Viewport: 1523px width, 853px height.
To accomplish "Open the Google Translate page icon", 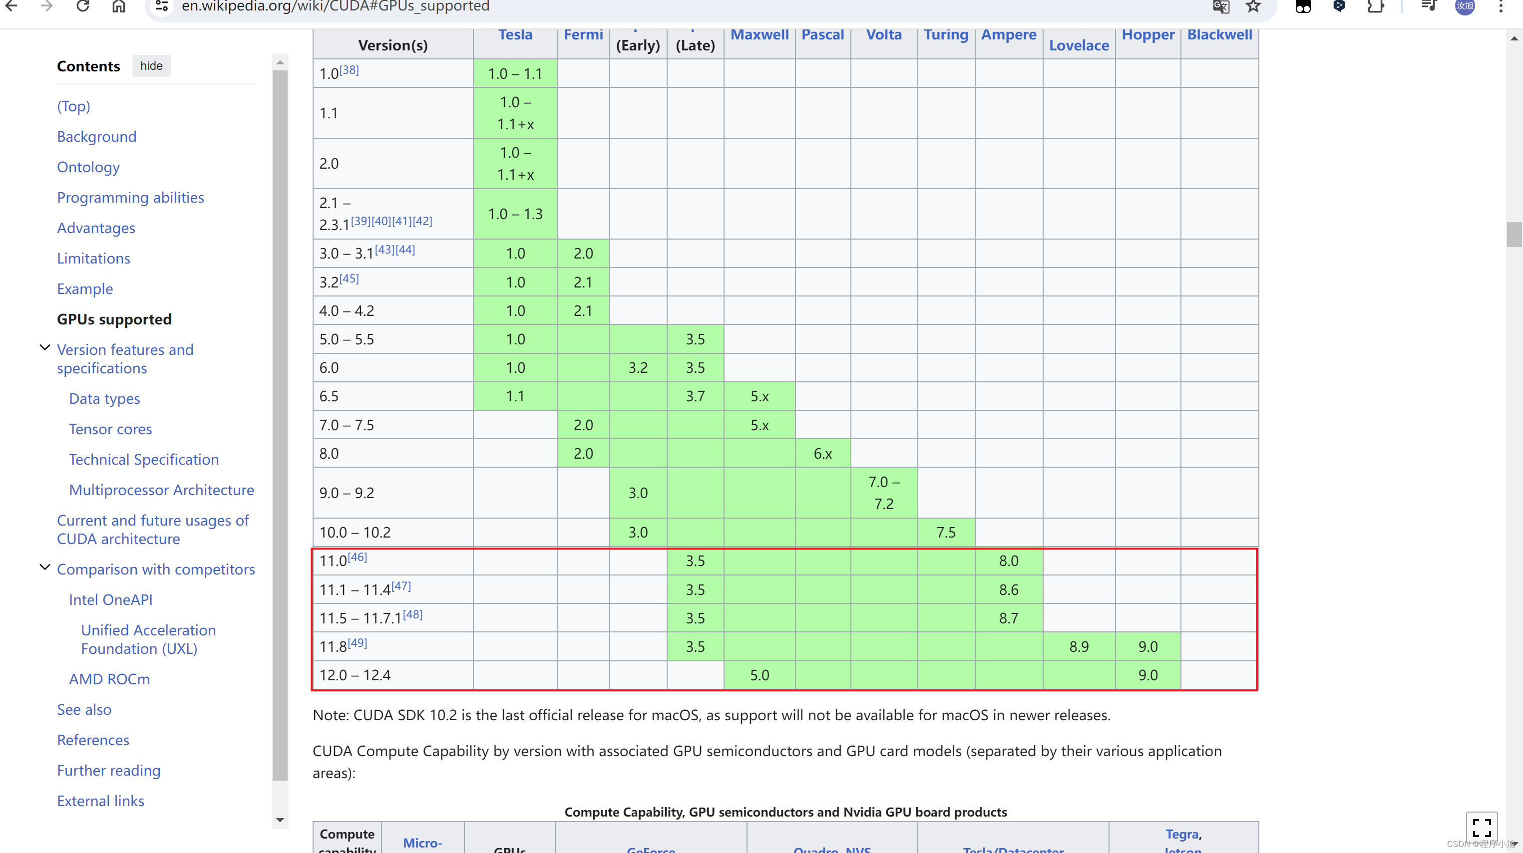I will (x=1220, y=6).
